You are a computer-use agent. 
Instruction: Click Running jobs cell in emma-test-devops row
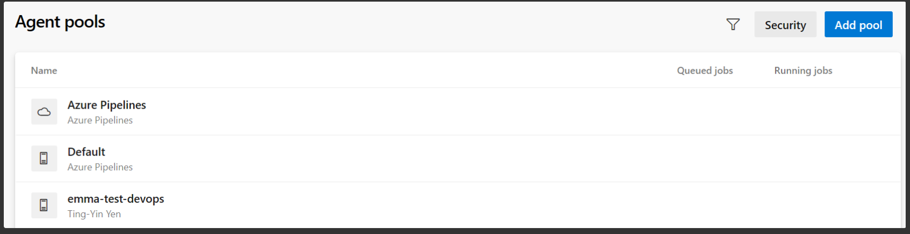point(803,205)
